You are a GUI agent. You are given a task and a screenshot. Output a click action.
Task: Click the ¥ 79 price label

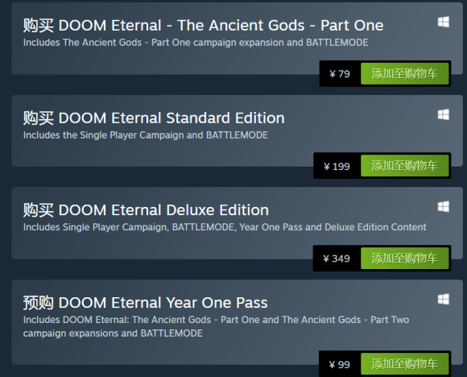point(340,73)
